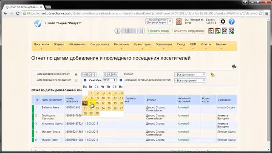This screenshot has height=153, width=272.
Task: Print the report with printer icon
Action: click(234, 66)
